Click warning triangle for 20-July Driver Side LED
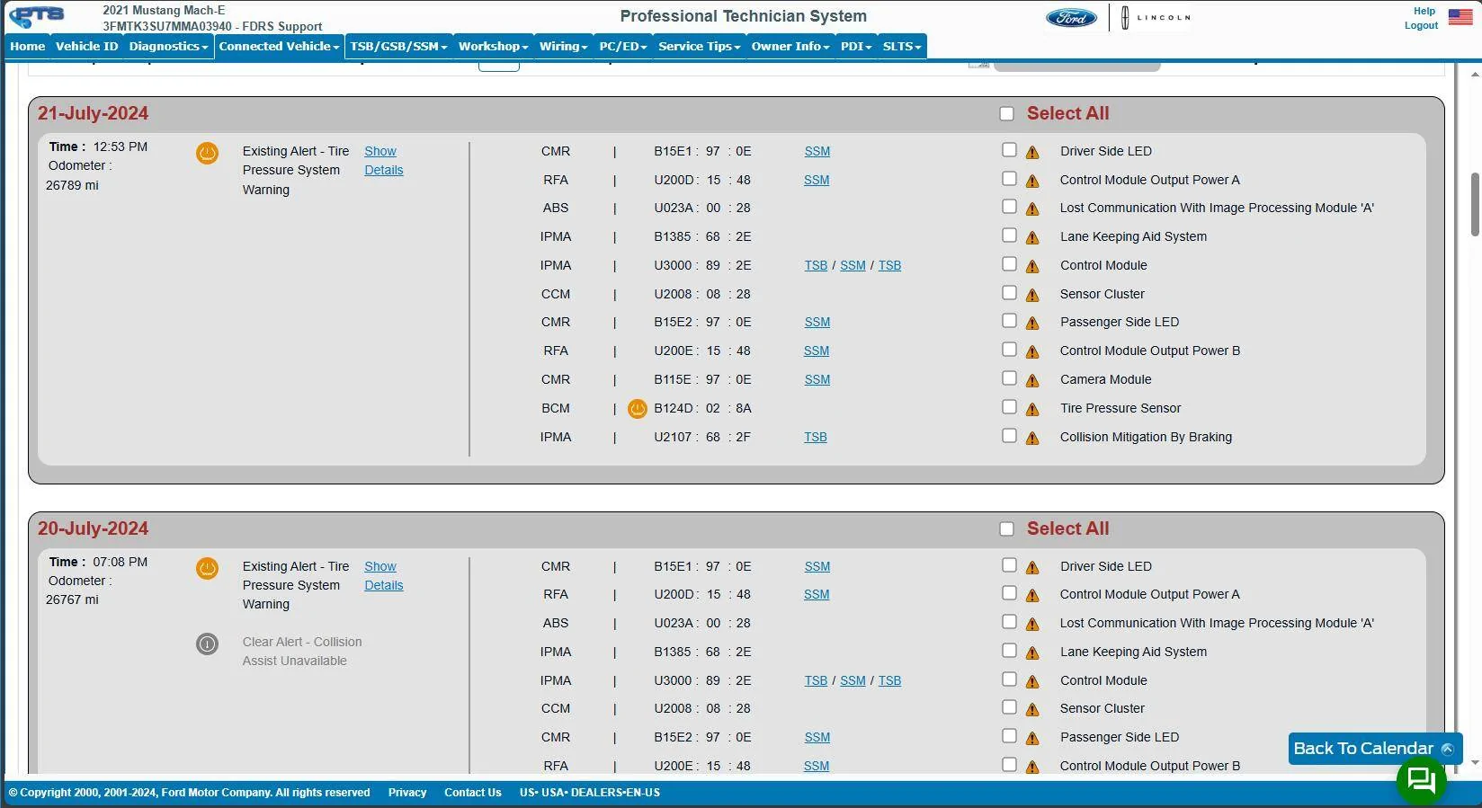The image size is (1482, 808). [x=1032, y=568]
